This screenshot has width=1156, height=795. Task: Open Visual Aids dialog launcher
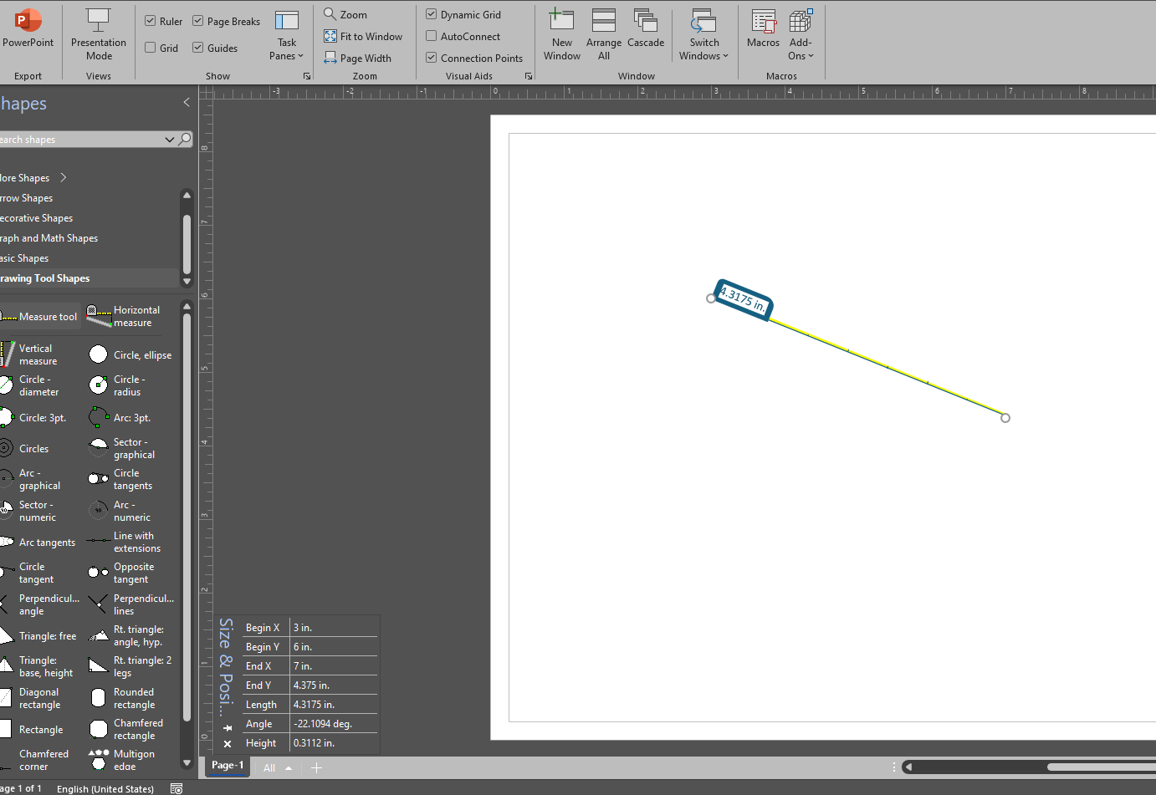pyautogui.click(x=529, y=76)
